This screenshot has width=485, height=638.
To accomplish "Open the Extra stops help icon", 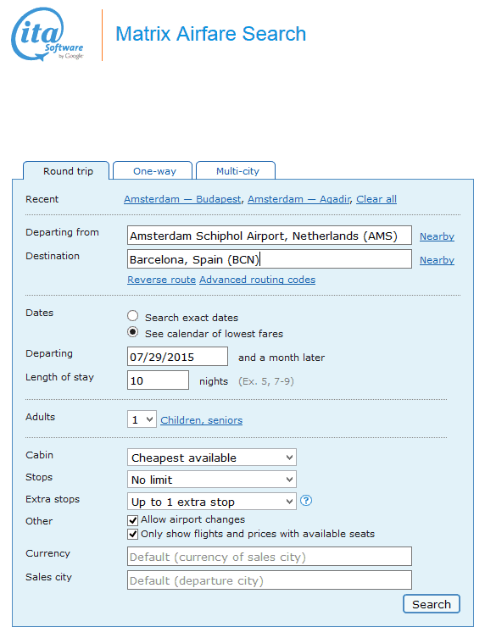I will [306, 501].
